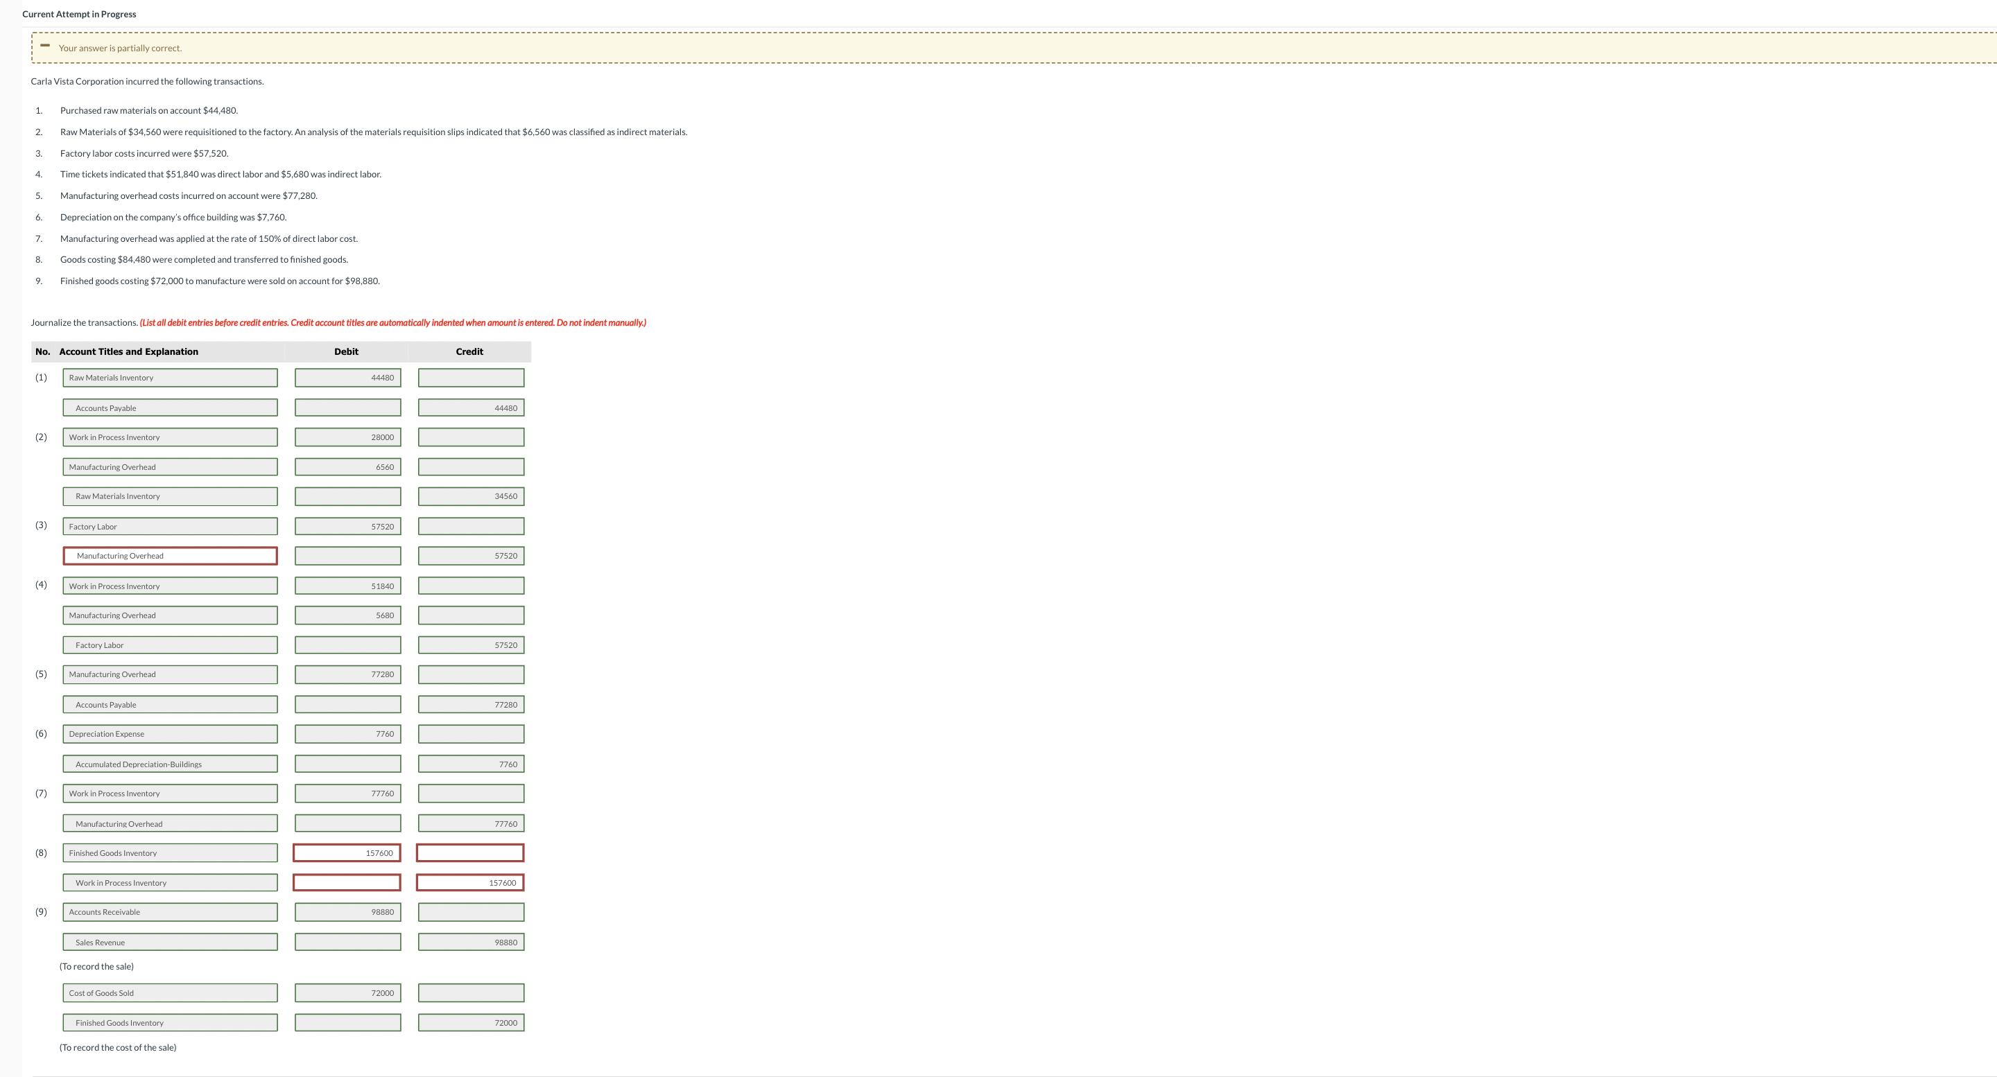Click the 57520 debit field for Factory Labor
1997x1077 pixels.
[x=347, y=526]
